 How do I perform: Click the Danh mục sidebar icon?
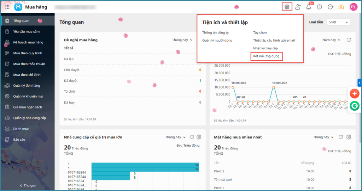pos(7,129)
